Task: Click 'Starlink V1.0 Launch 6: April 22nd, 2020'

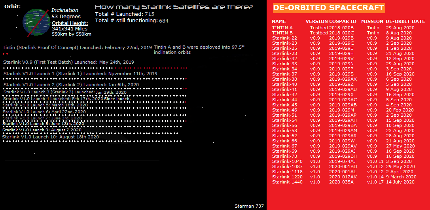Action: [44, 112]
